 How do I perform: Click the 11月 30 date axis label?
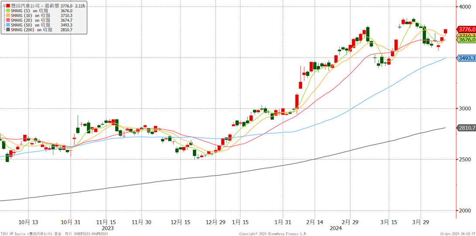point(142,222)
